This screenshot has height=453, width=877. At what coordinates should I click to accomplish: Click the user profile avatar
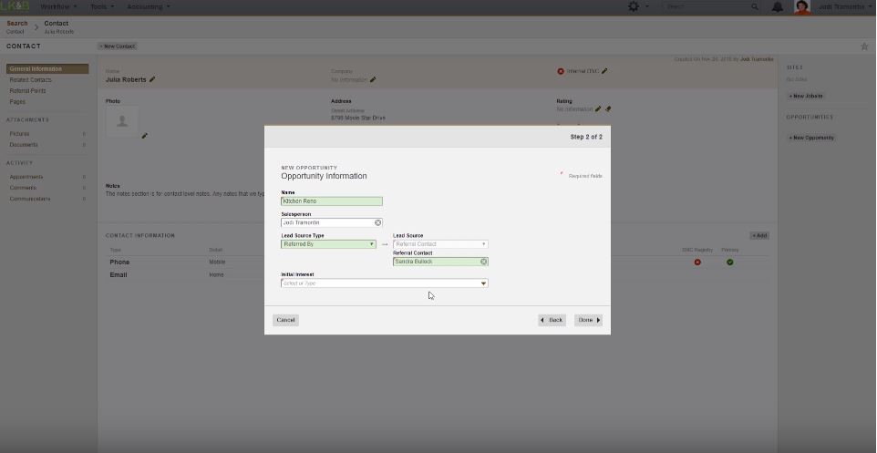(x=802, y=7)
